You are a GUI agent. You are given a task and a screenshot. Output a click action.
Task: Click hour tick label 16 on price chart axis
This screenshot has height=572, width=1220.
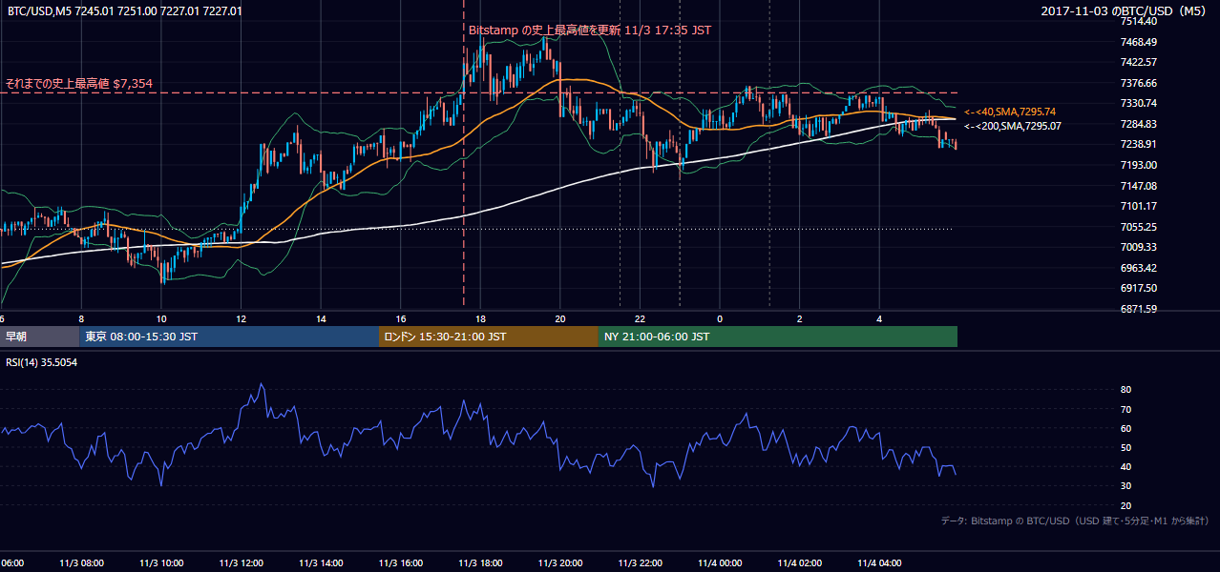pos(400,318)
